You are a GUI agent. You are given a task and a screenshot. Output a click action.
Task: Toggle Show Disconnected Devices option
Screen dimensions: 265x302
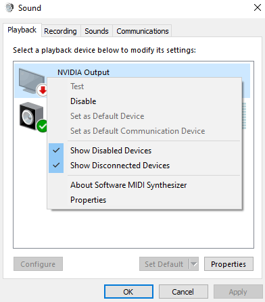(x=120, y=166)
